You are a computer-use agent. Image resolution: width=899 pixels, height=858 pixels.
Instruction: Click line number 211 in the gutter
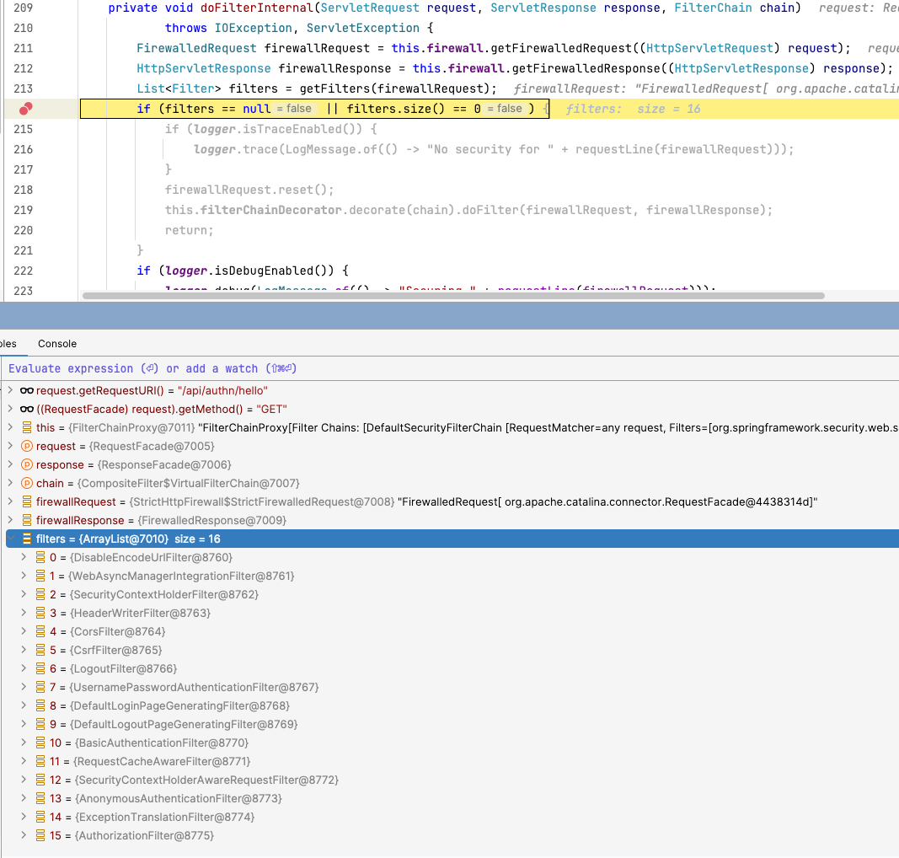[23, 48]
